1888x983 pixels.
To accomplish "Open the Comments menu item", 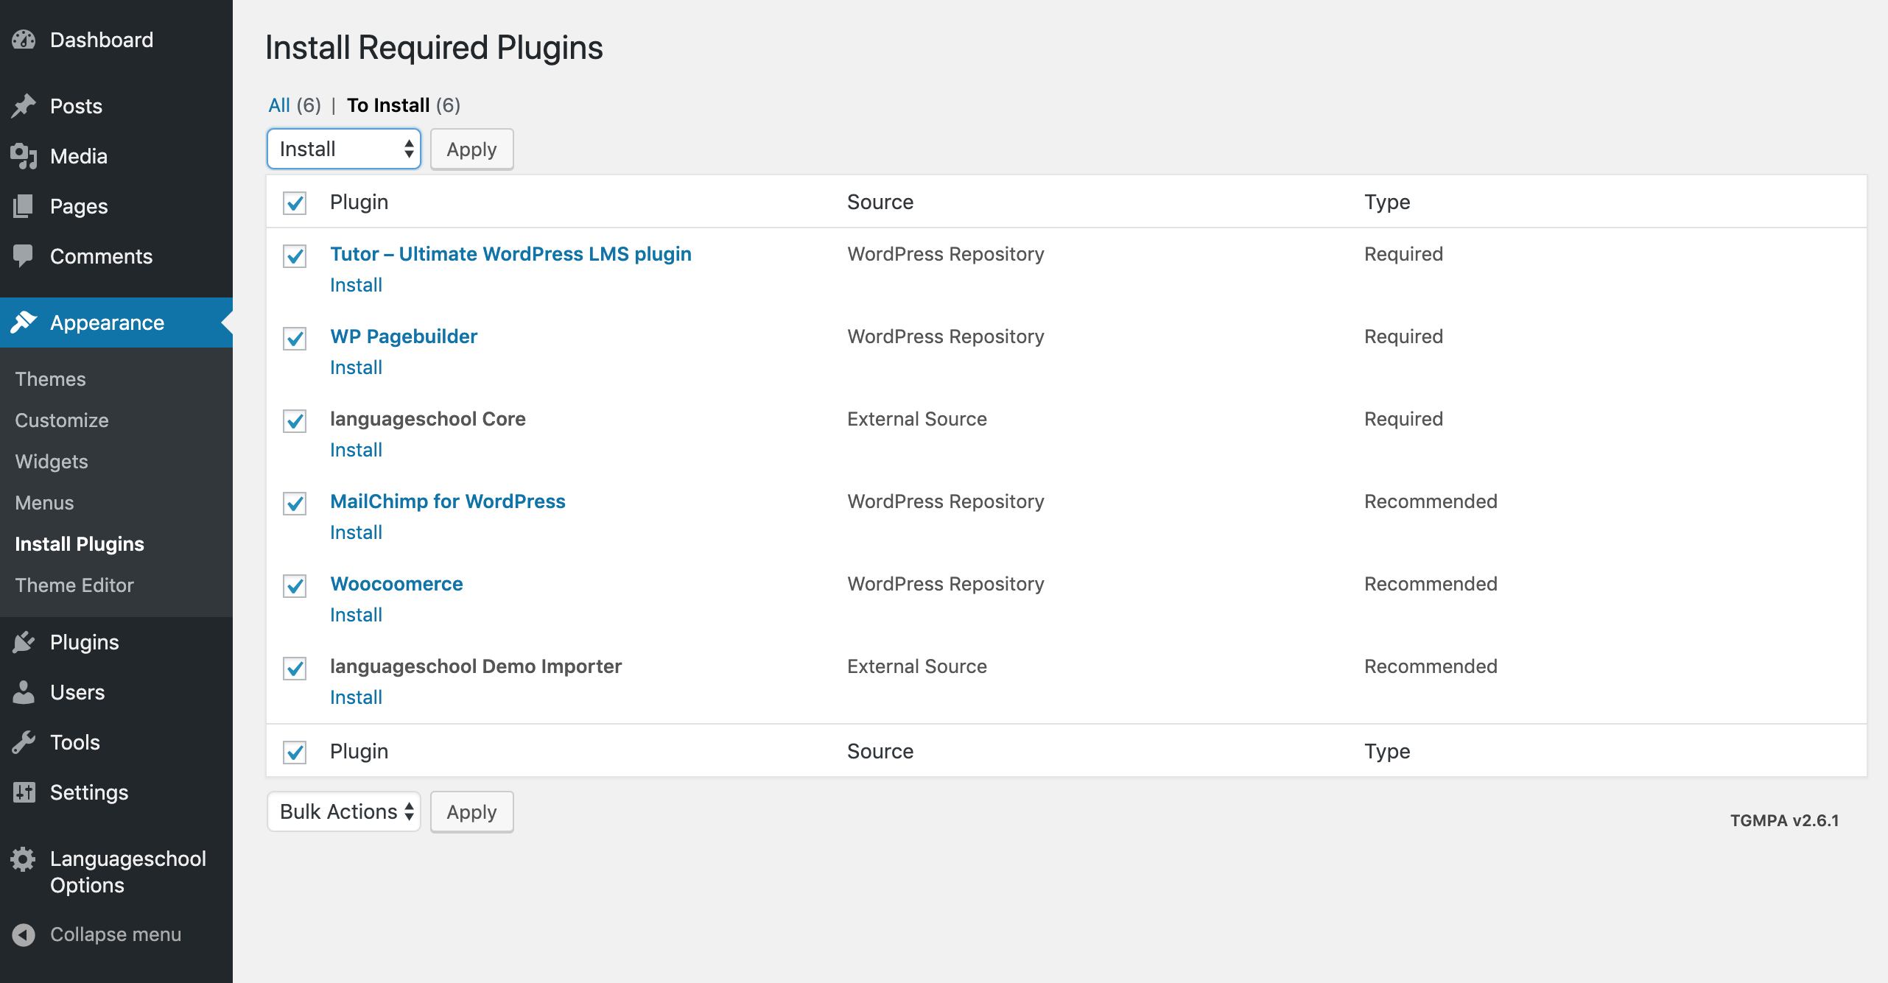I will pyautogui.click(x=116, y=256).
